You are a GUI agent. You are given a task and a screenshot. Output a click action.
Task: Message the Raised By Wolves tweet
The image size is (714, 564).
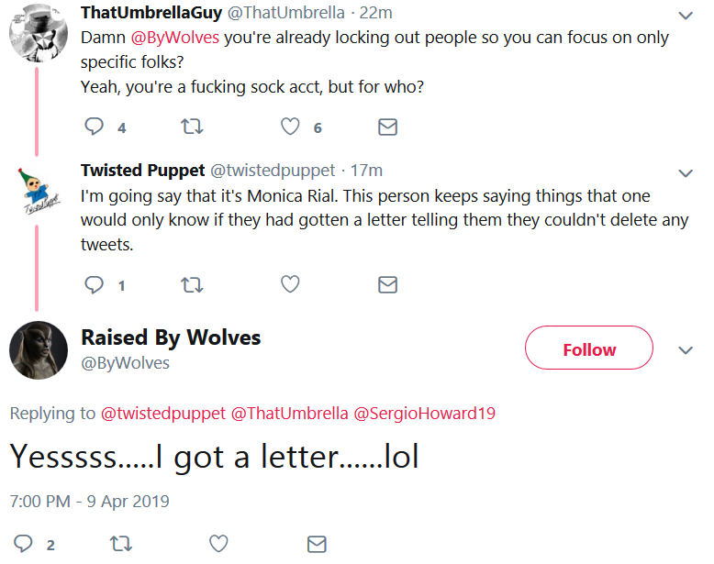(317, 544)
